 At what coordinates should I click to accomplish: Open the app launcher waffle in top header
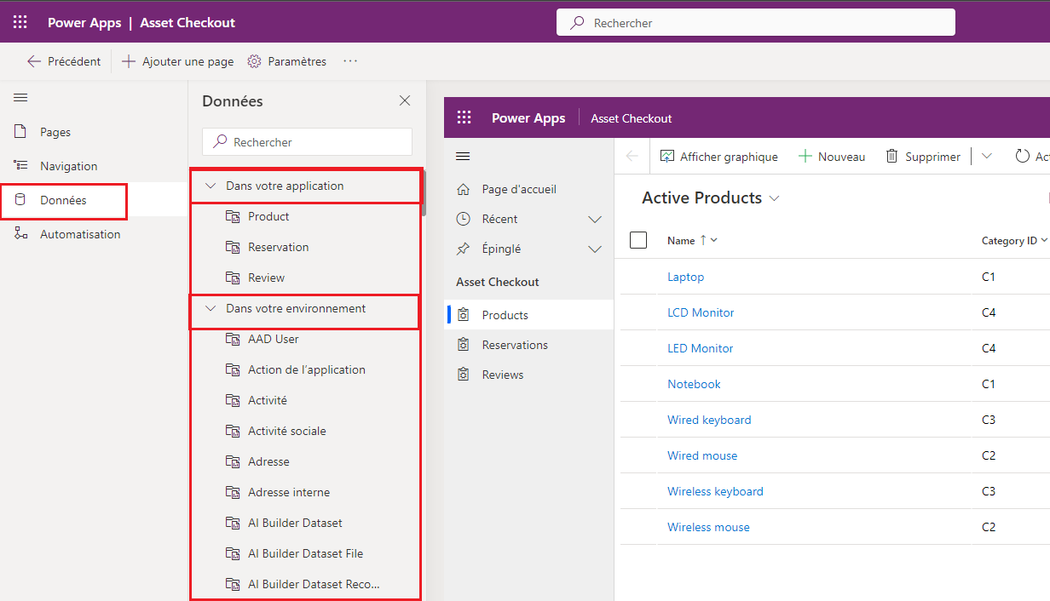[x=20, y=23]
